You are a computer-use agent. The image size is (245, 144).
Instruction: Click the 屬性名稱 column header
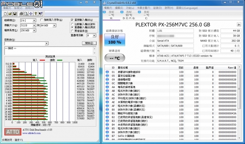[123, 68]
